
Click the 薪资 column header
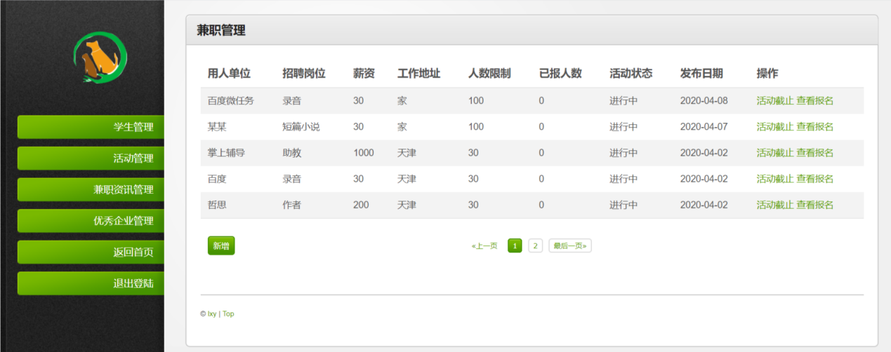[364, 74]
